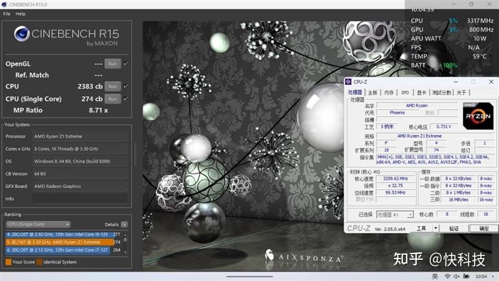
Task: Open the 处理器 #1 selection dropdown in CPU-Z
Action: (395, 215)
